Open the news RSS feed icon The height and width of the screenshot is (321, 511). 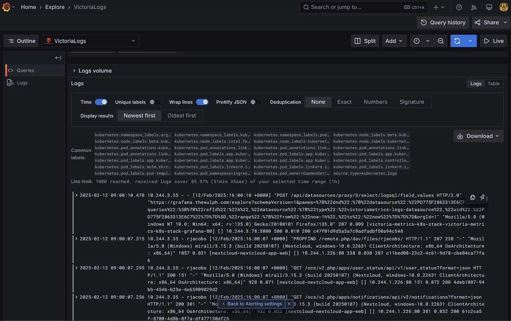[x=474, y=7]
